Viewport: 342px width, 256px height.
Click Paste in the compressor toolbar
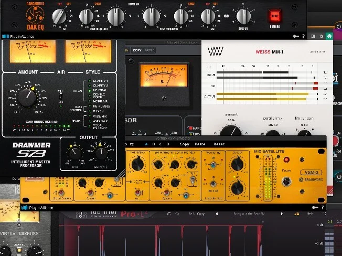(149, 50)
